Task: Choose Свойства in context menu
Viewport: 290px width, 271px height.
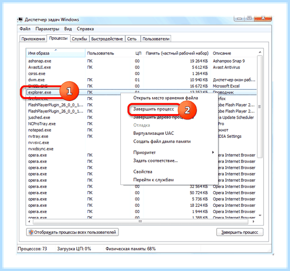Action: pyautogui.click(x=143, y=172)
